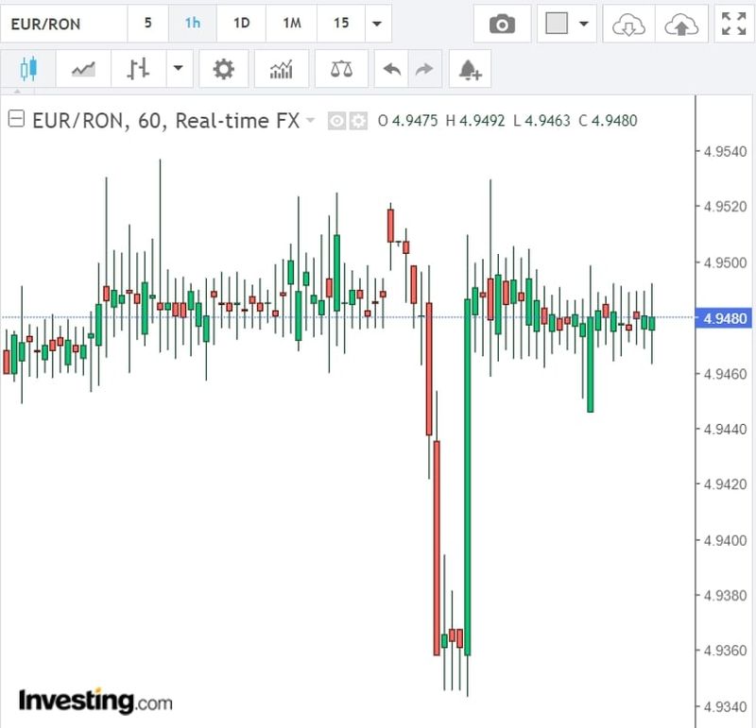Open the indicators chart icon
This screenshot has height=728, width=756.
coord(281,69)
